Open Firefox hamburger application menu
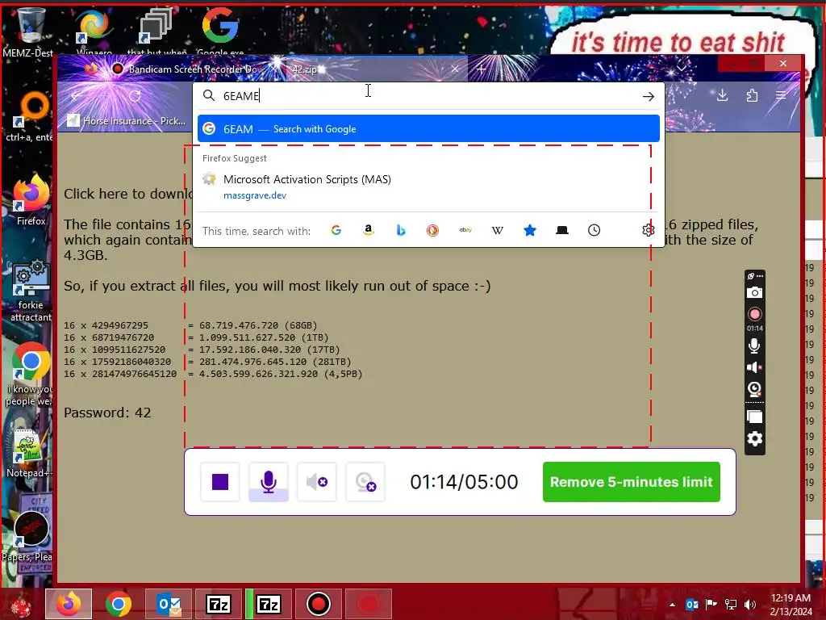 coord(781,95)
